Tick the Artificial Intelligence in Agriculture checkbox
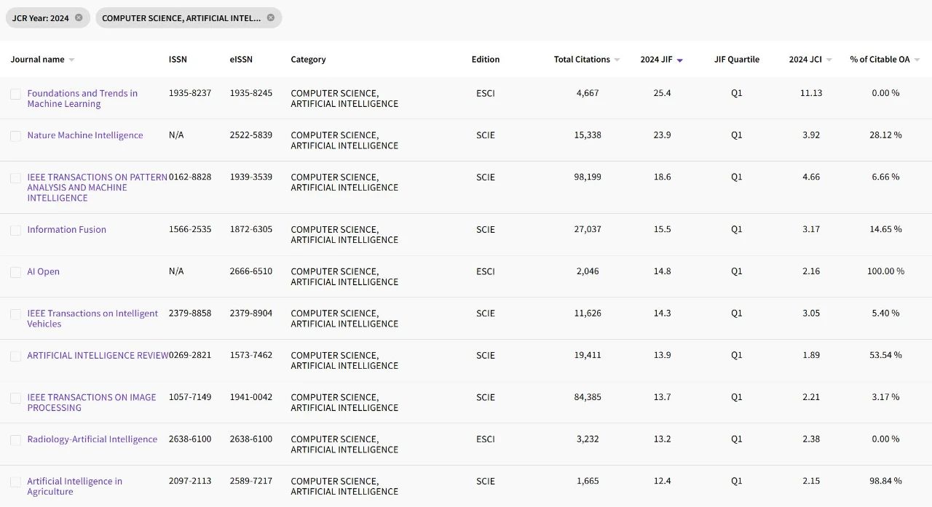 (15, 482)
